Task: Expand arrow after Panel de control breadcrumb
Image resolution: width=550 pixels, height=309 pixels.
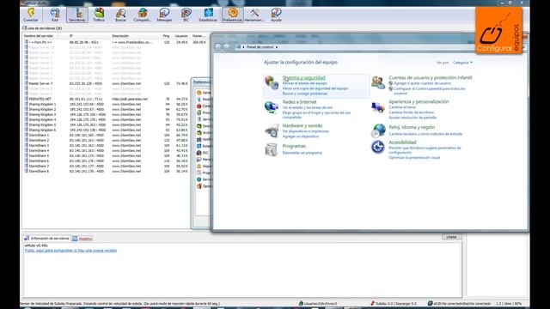Action: pos(277,47)
